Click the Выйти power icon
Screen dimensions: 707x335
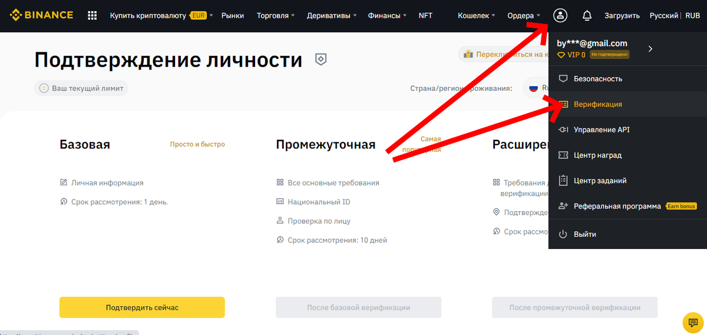coord(563,234)
